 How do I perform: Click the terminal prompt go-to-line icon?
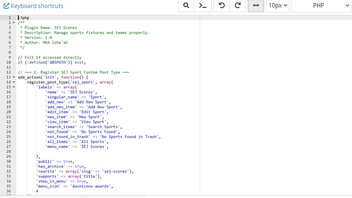[203, 6]
